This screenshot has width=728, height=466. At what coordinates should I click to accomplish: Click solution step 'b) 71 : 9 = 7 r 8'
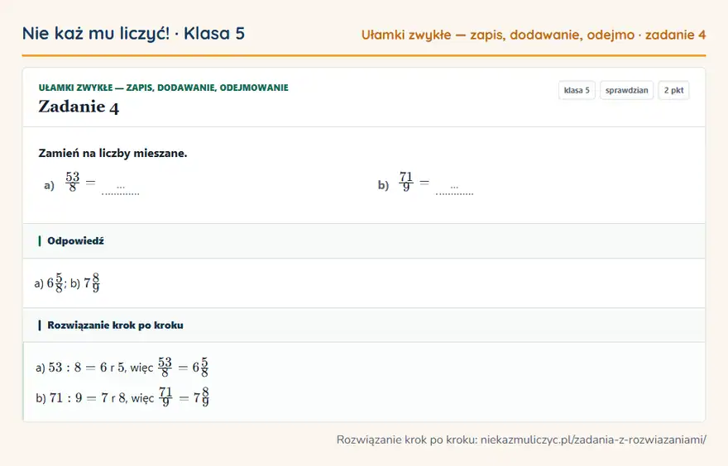pos(122,397)
